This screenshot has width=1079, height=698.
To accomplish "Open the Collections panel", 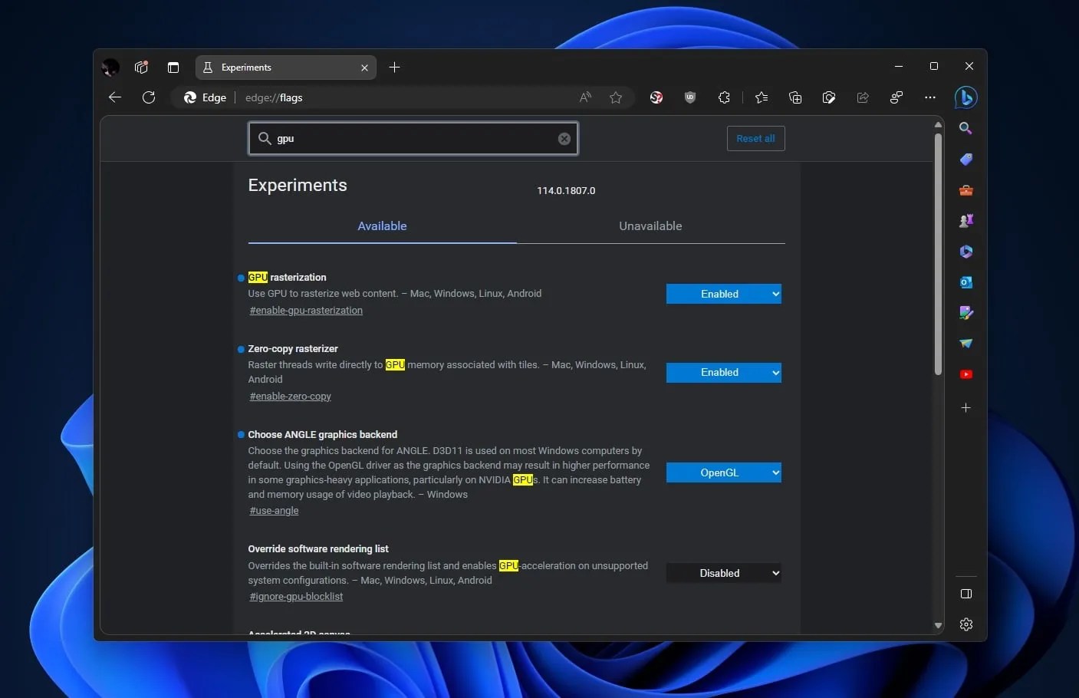I will coord(795,97).
